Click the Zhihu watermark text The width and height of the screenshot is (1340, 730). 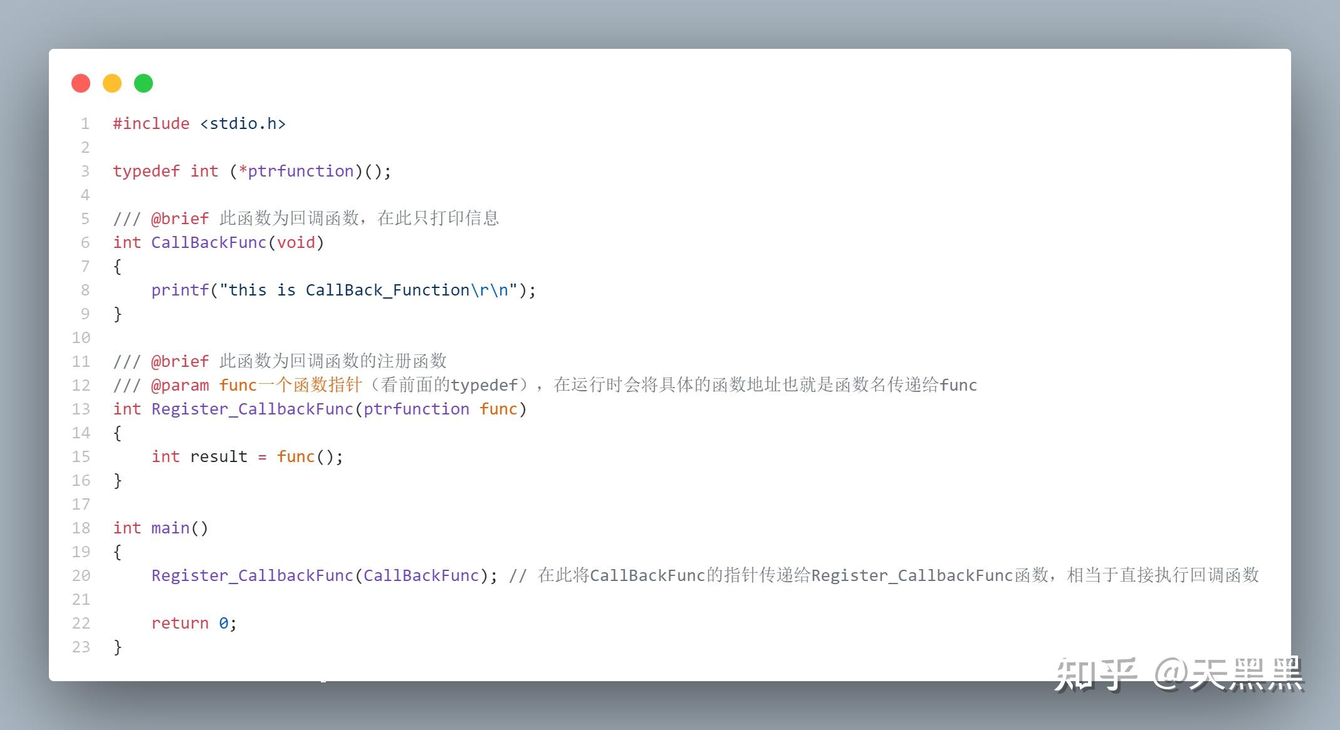[1179, 674]
